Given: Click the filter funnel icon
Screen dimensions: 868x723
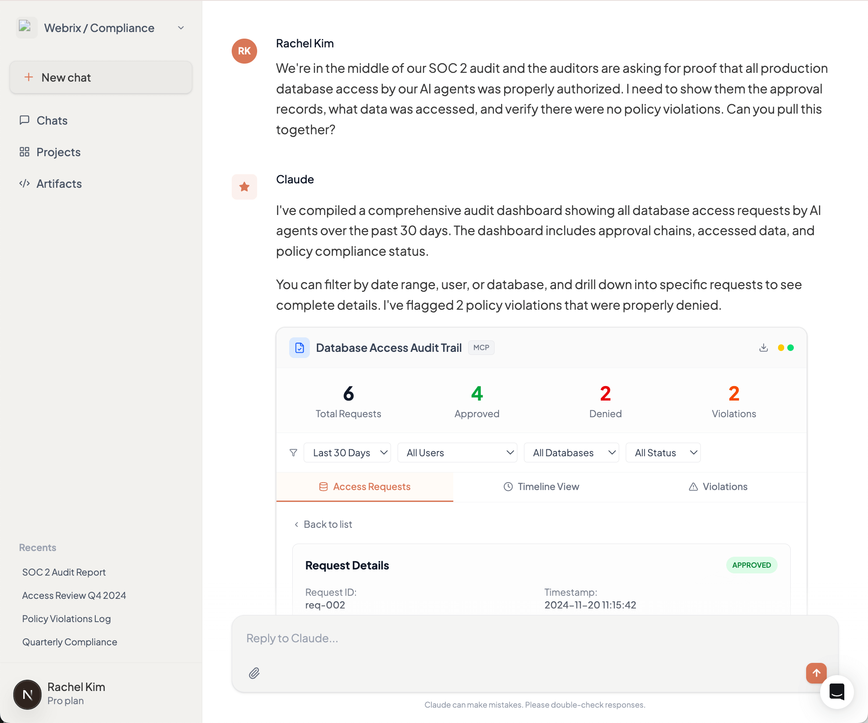Looking at the screenshot, I should [x=293, y=452].
